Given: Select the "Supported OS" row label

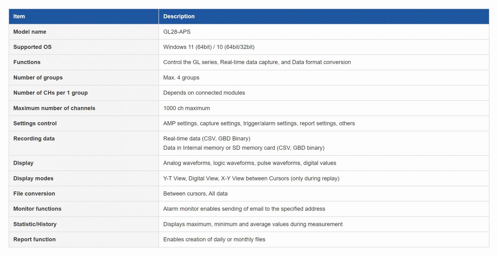Looking at the screenshot, I should tap(32, 47).
